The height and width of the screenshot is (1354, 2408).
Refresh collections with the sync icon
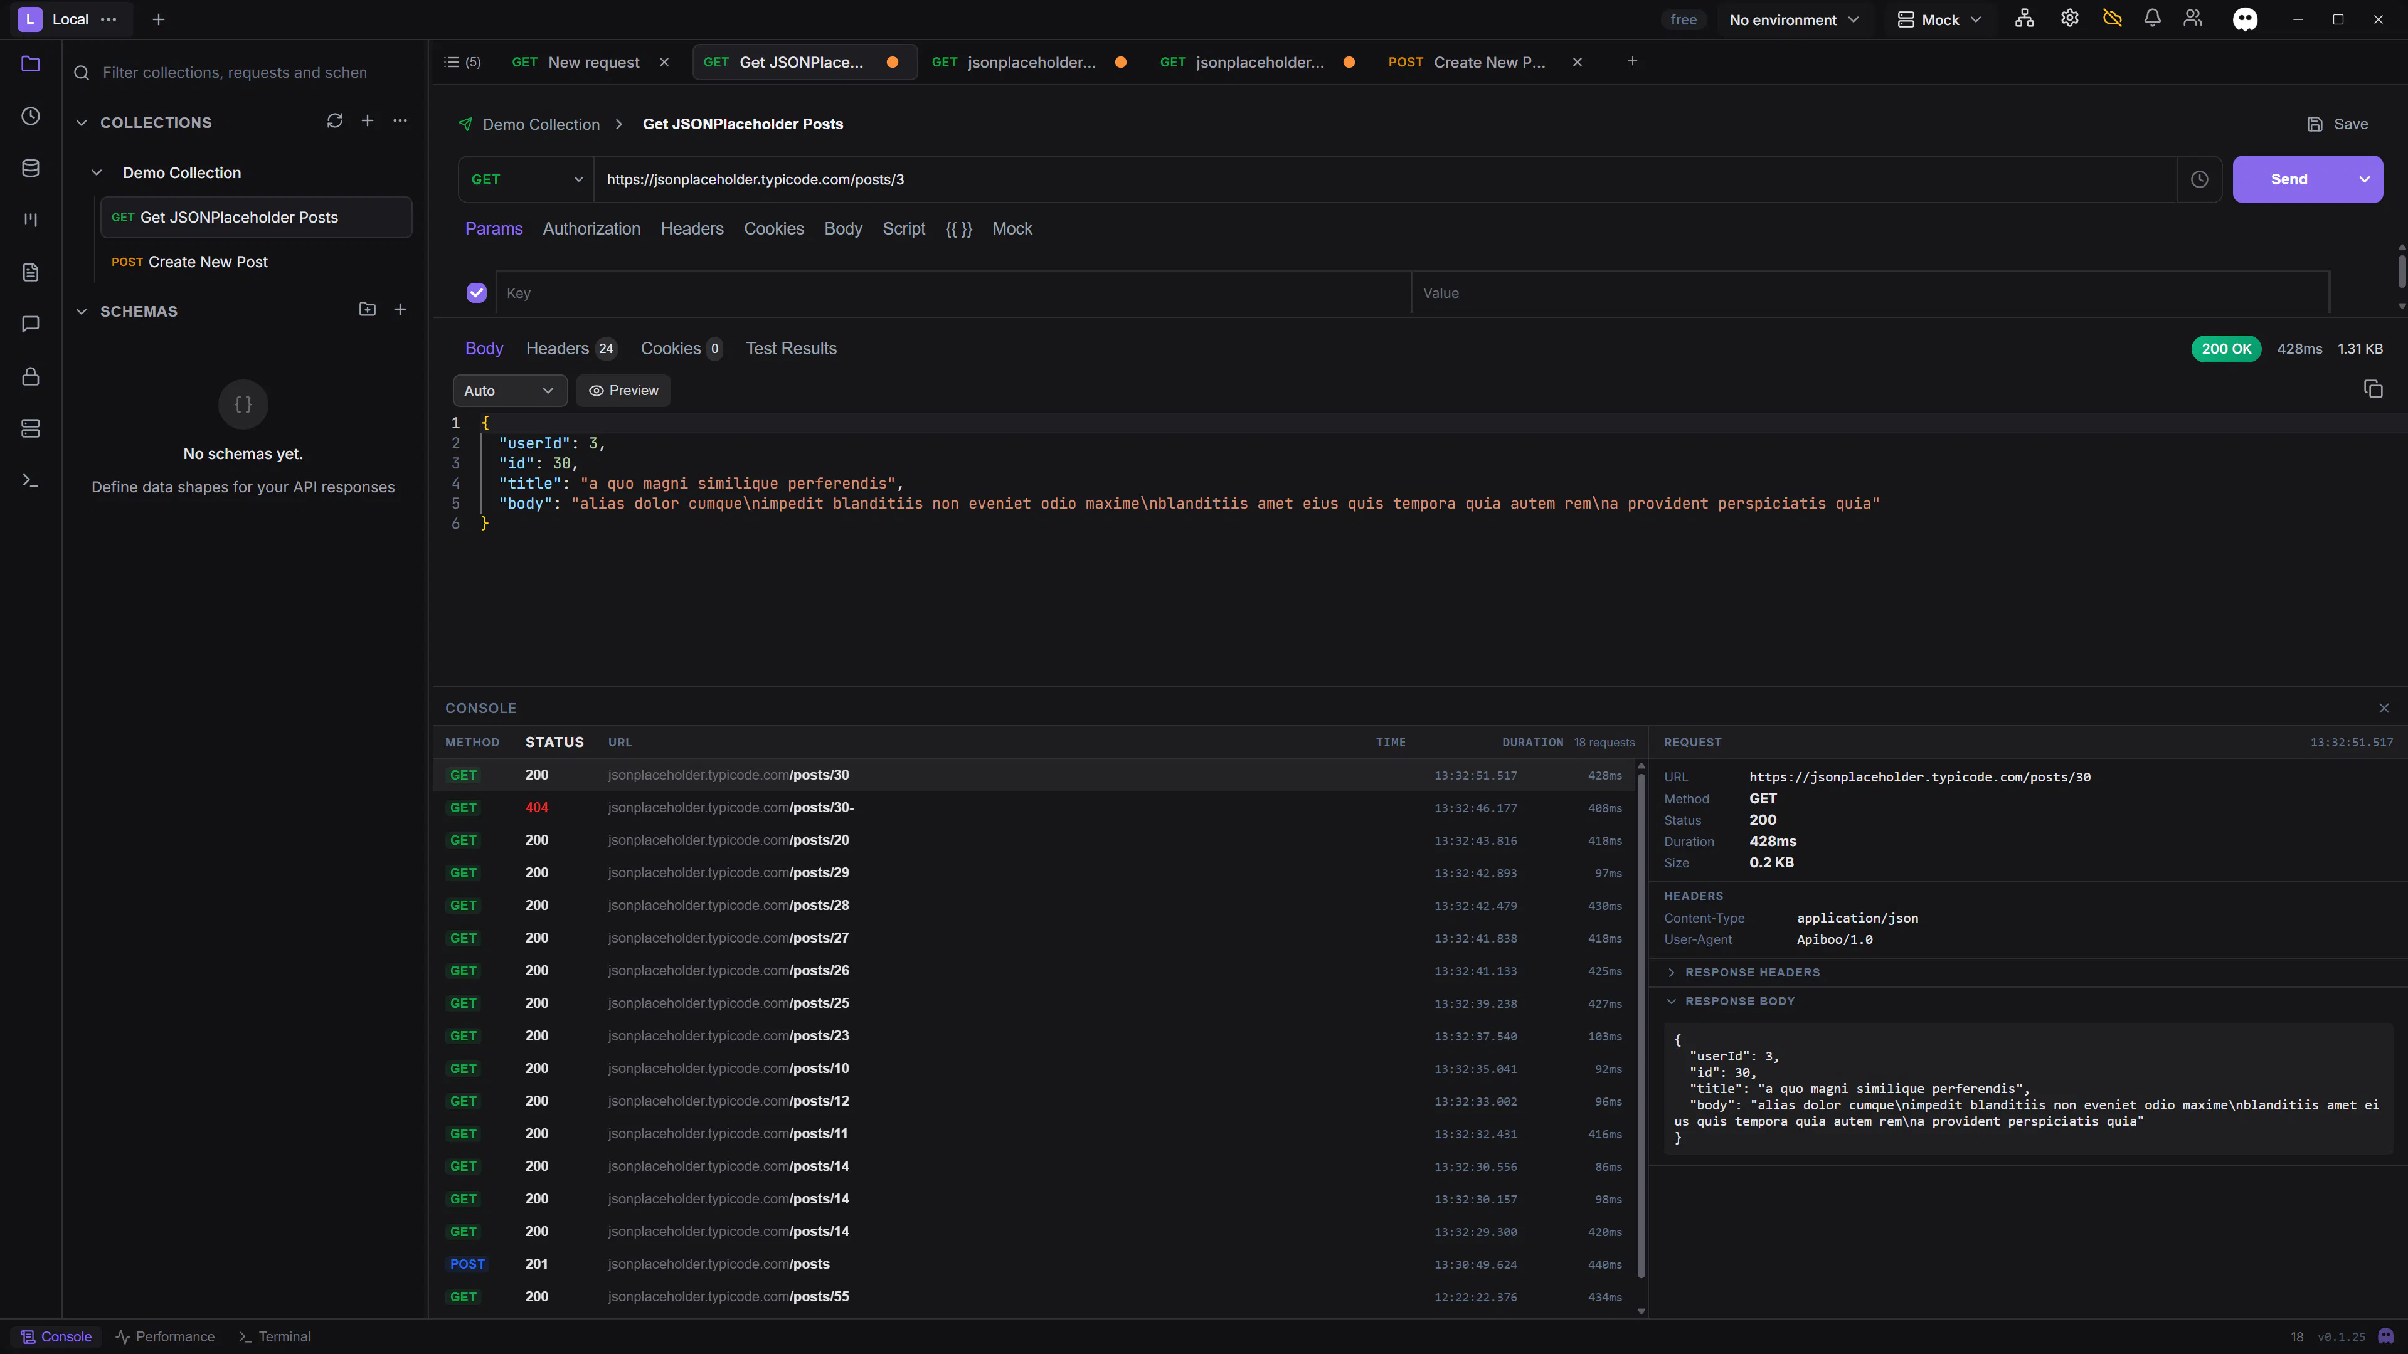(335, 122)
